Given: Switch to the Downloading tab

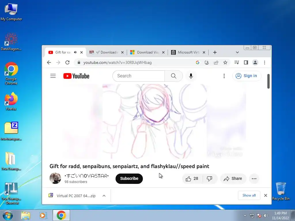Looking at the screenshot, I should pos(106,52).
